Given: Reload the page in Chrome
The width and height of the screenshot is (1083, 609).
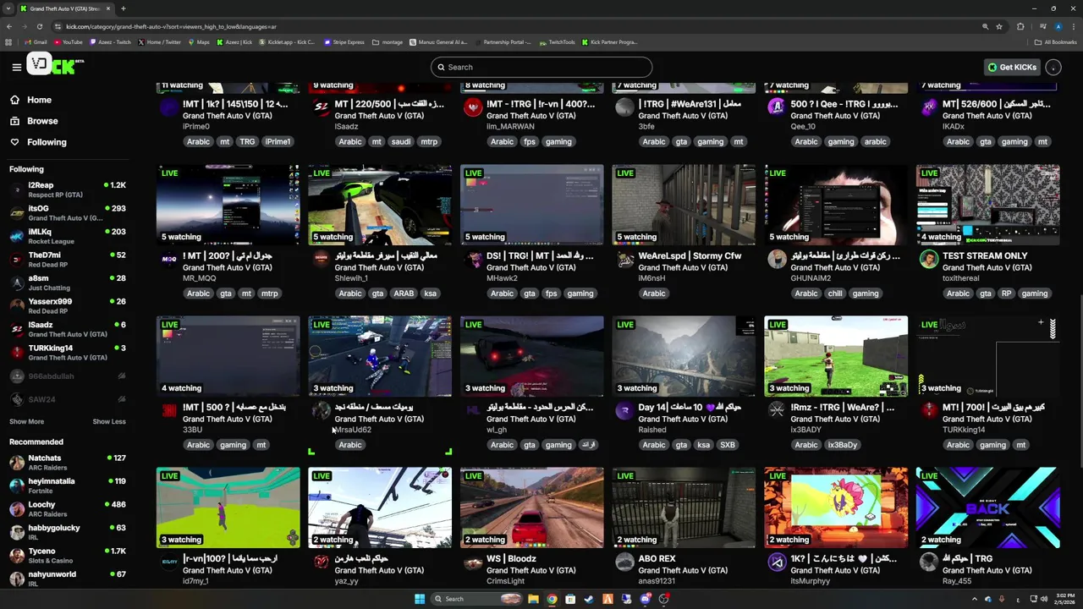Looking at the screenshot, I should pyautogui.click(x=41, y=26).
